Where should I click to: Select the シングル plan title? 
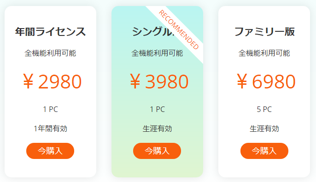(152, 32)
